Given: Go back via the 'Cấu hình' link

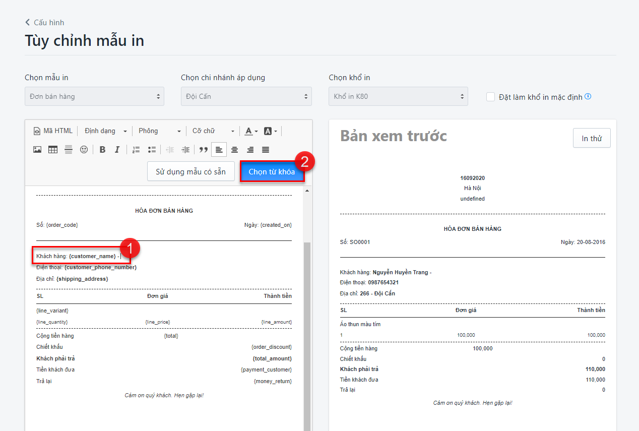Looking at the screenshot, I should point(44,23).
